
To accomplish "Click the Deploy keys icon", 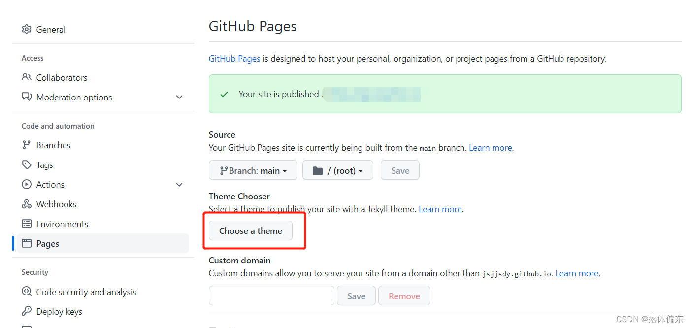I will pos(27,311).
